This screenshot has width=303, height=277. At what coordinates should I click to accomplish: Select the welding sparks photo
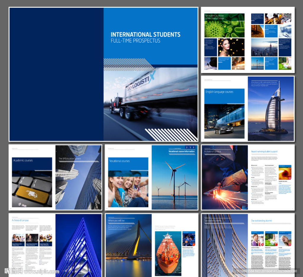pyautogui.click(x=225, y=177)
